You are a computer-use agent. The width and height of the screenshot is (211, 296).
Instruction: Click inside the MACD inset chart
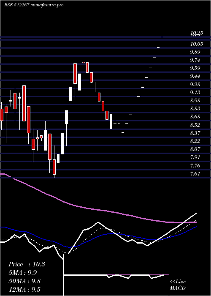click(116, 275)
